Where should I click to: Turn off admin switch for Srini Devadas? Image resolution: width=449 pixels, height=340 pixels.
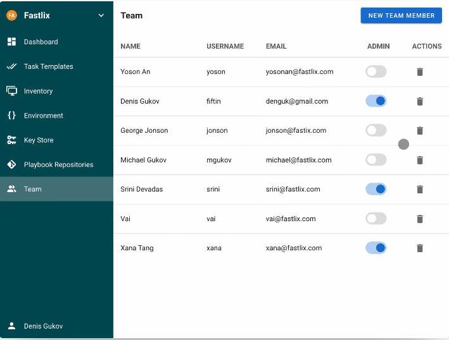click(376, 189)
